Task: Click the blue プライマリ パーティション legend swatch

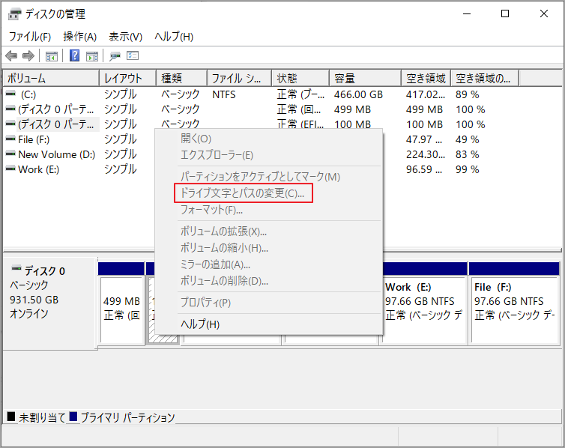Action: 73,417
